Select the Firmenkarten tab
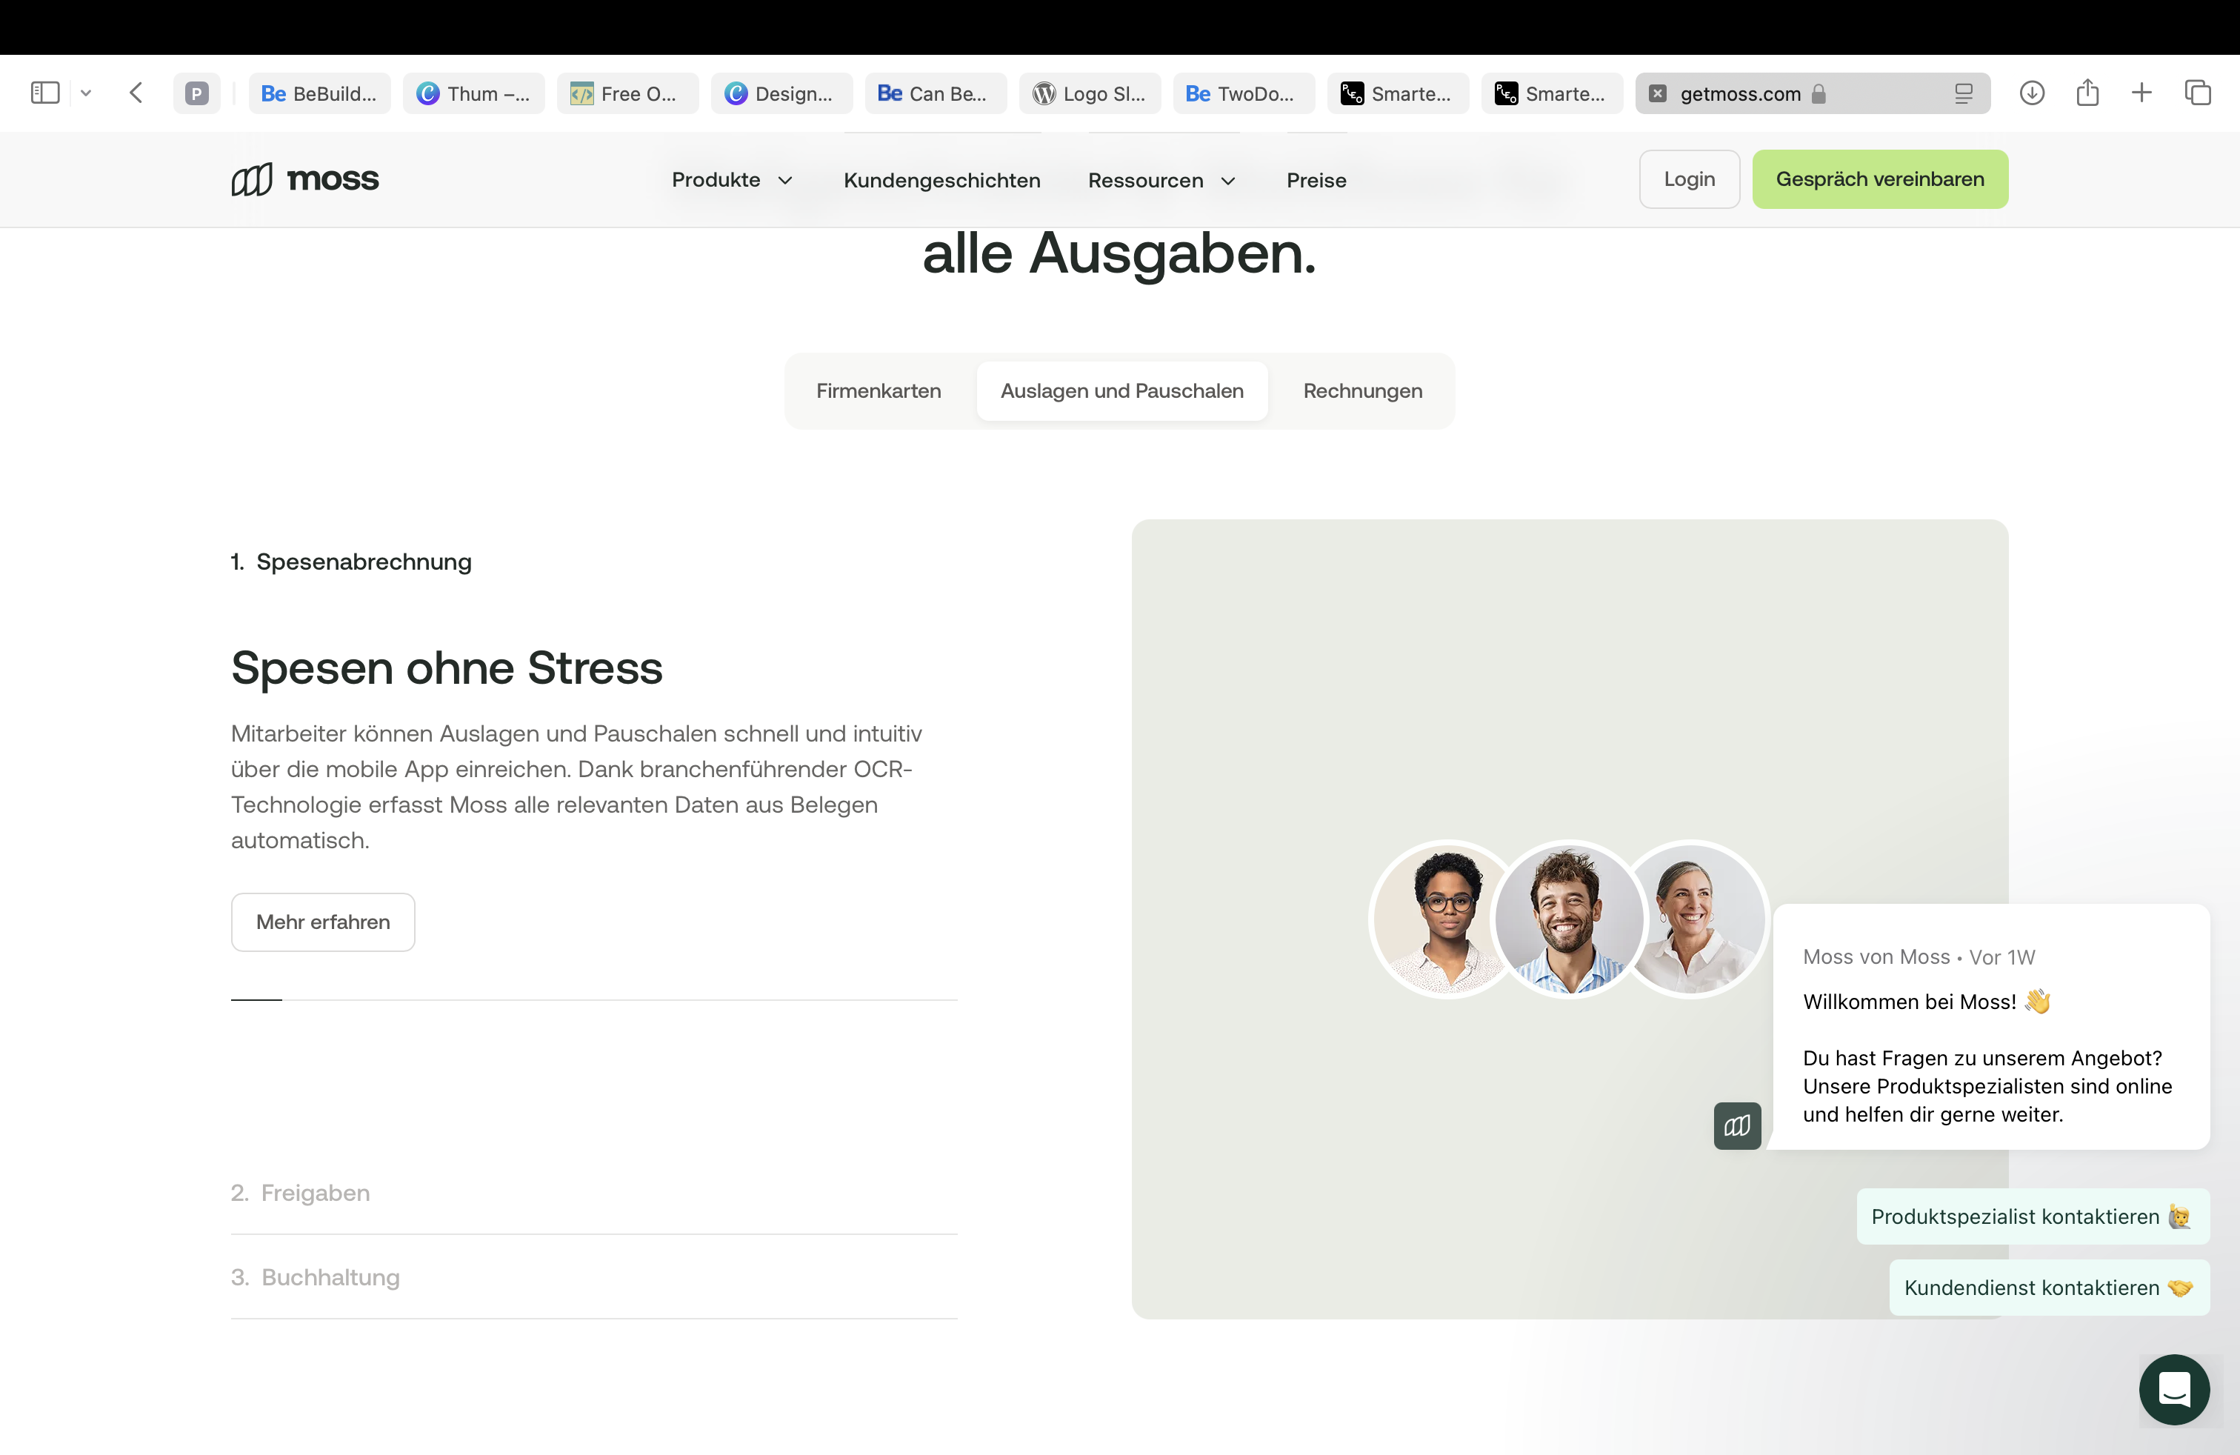 [x=878, y=390]
